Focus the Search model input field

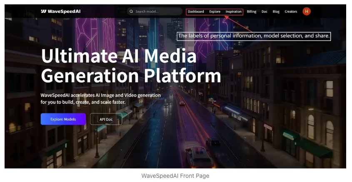(x=155, y=11)
